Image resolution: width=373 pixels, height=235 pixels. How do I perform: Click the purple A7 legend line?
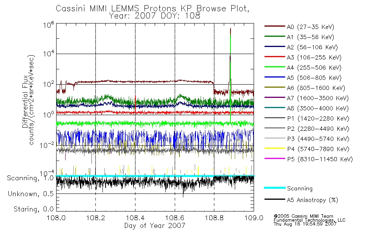(x=275, y=97)
